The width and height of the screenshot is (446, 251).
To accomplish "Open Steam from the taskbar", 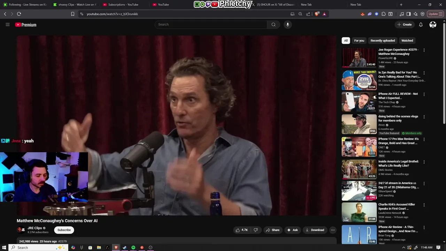I will pyautogui.click(x=124, y=248).
